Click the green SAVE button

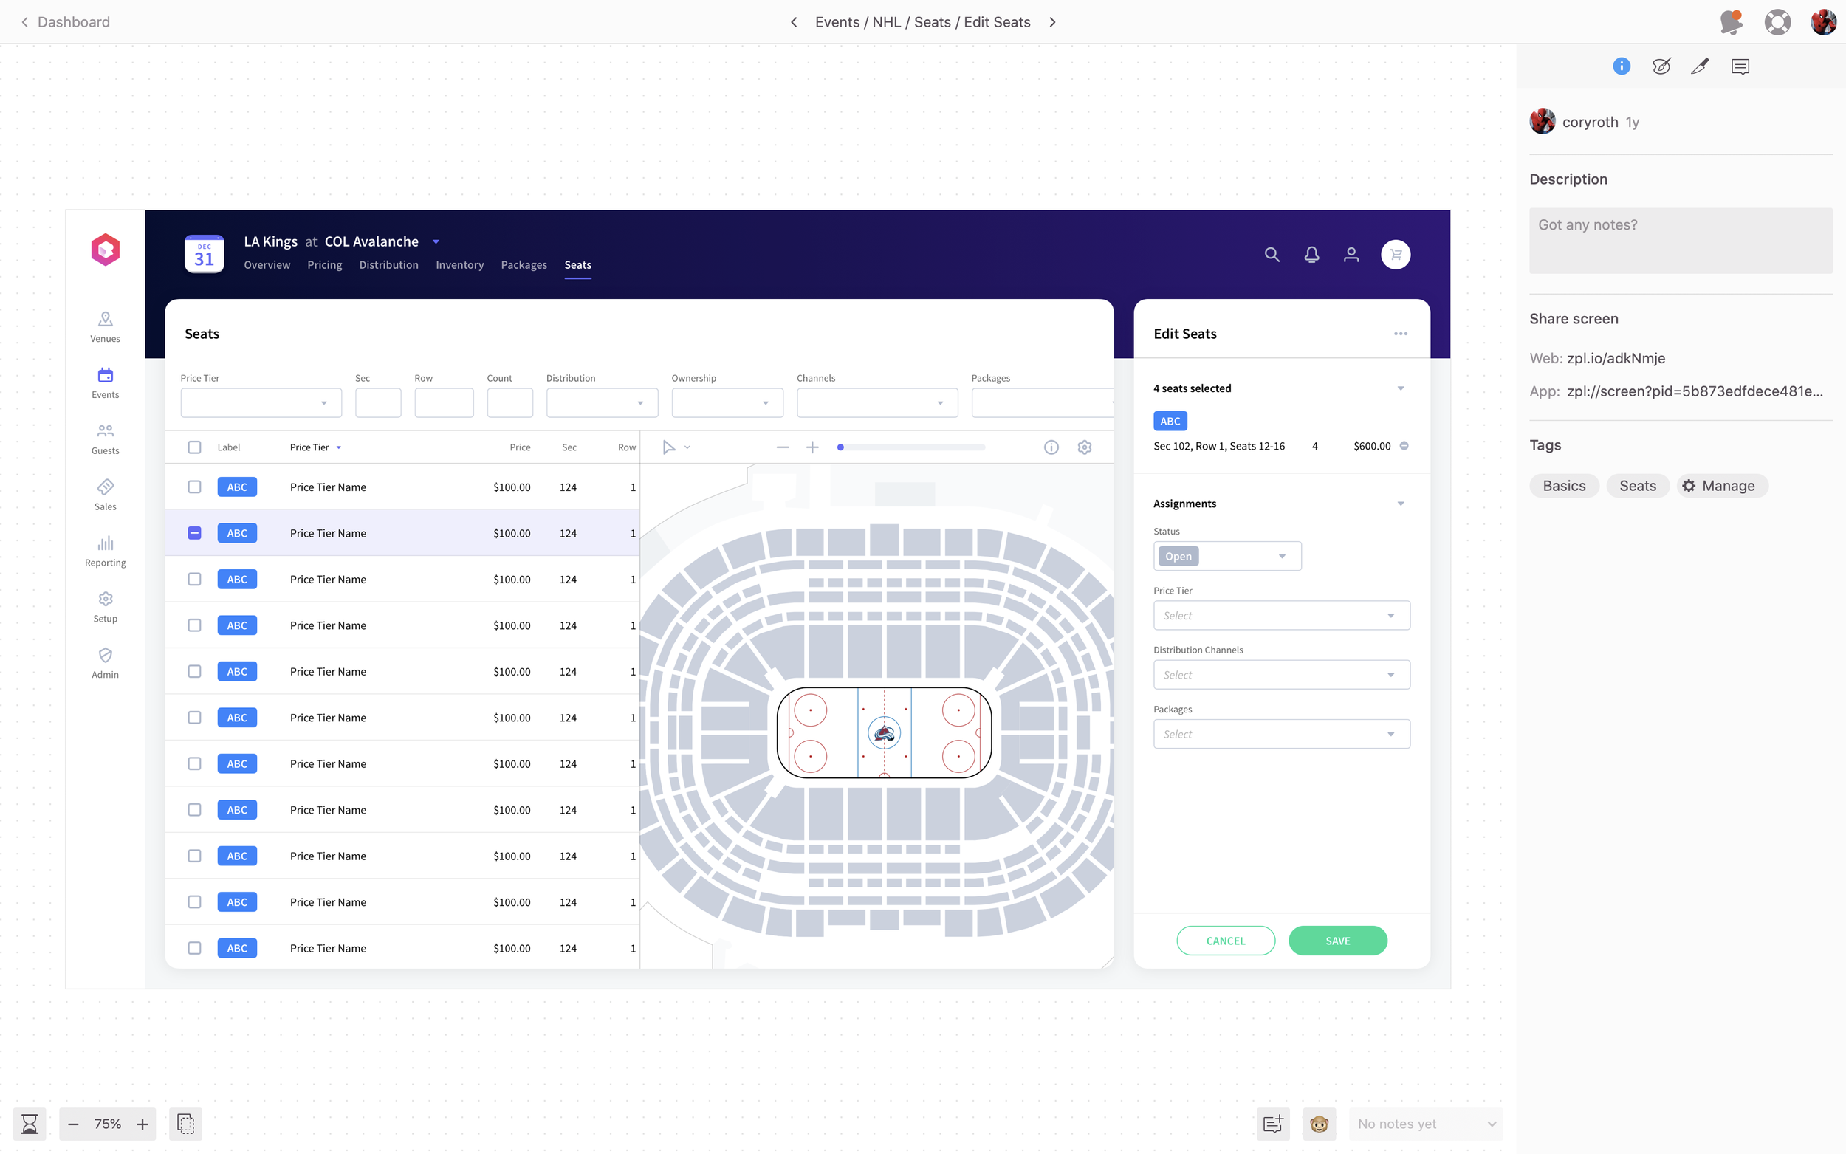point(1337,941)
